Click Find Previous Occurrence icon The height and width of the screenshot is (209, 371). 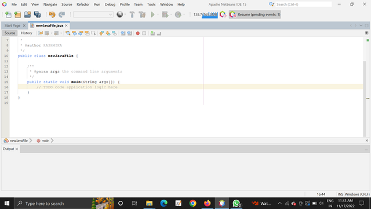(x=74, y=34)
